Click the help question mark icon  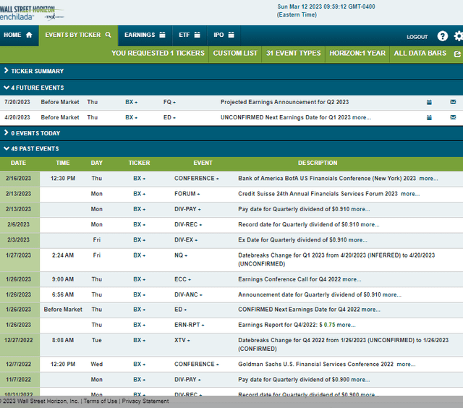point(442,36)
